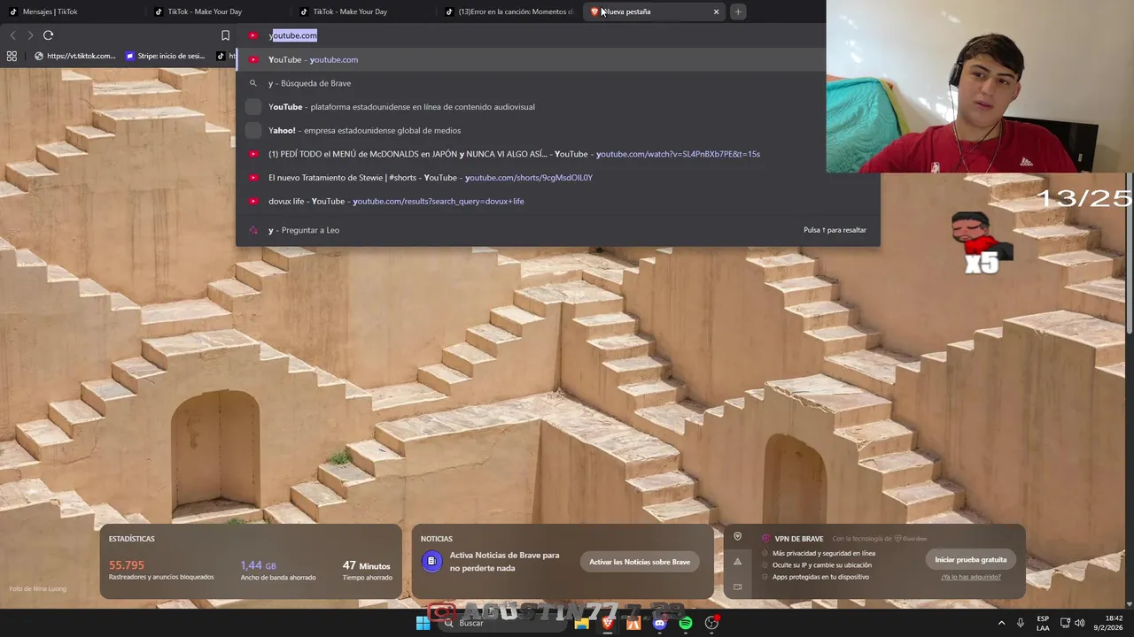Click the Foto de Nina Luong credit
The height and width of the screenshot is (637, 1134).
coord(37,588)
